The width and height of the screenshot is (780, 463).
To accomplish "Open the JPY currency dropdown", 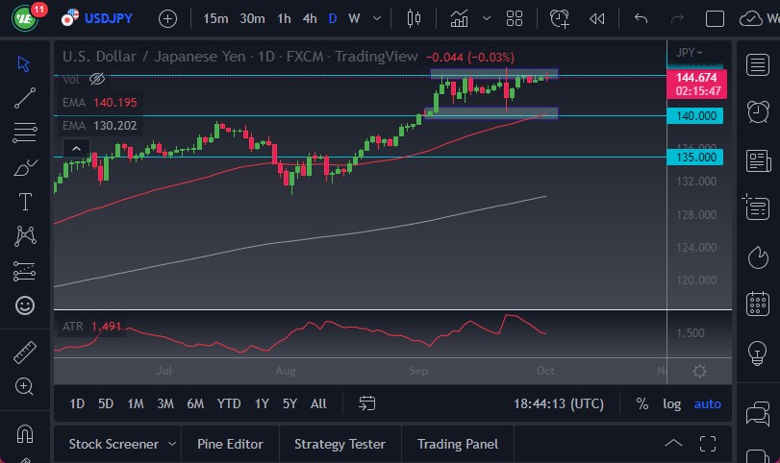I will pyautogui.click(x=689, y=52).
